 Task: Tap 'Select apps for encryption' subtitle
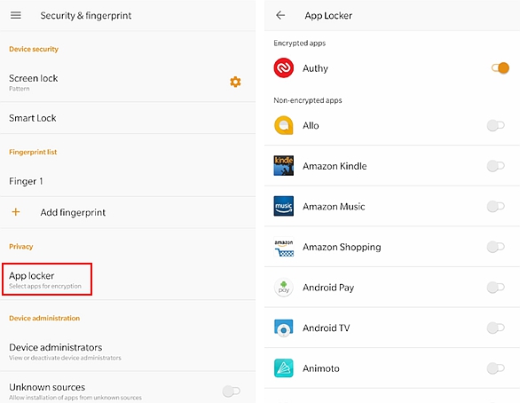(45, 286)
